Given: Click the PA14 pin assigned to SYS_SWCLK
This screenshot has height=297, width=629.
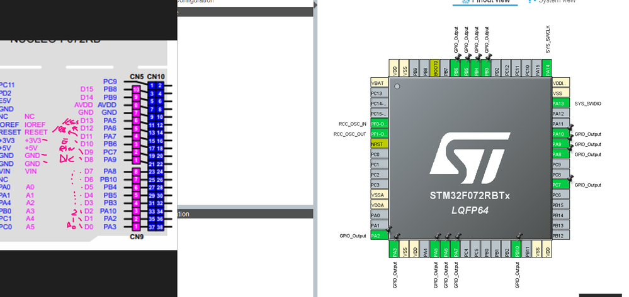Looking at the screenshot, I should [548, 68].
